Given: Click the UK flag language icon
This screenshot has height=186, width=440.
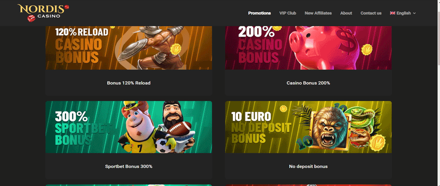Looking at the screenshot, I should pyautogui.click(x=392, y=13).
